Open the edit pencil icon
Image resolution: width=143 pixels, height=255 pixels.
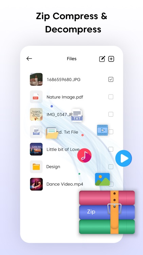pos(102,59)
